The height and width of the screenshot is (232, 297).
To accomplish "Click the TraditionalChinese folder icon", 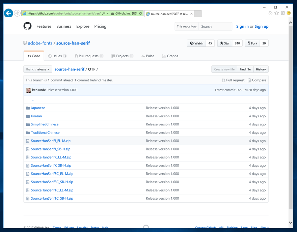I will coord(28,133).
